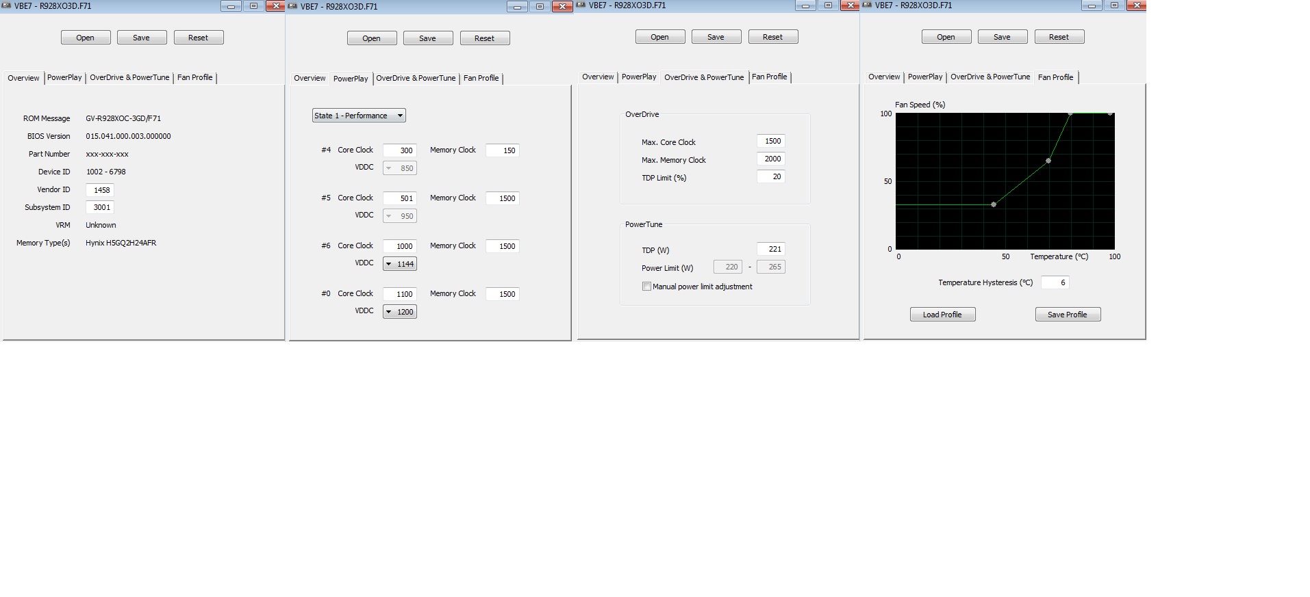Click Save in the OverDrive window
Viewport: 1310px width, 597px height.
pyautogui.click(x=716, y=37)
